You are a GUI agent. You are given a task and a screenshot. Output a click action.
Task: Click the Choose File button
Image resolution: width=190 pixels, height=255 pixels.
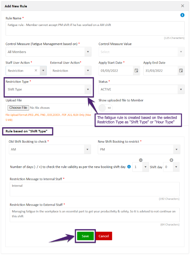click(18, 108)
